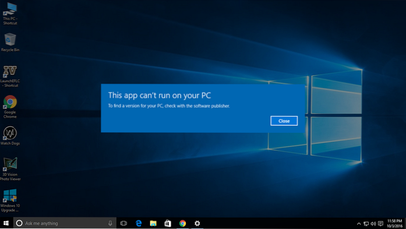Click the Close button in the error dialog
Viewport: 406px width, 229px height.
tap(284, 121)
